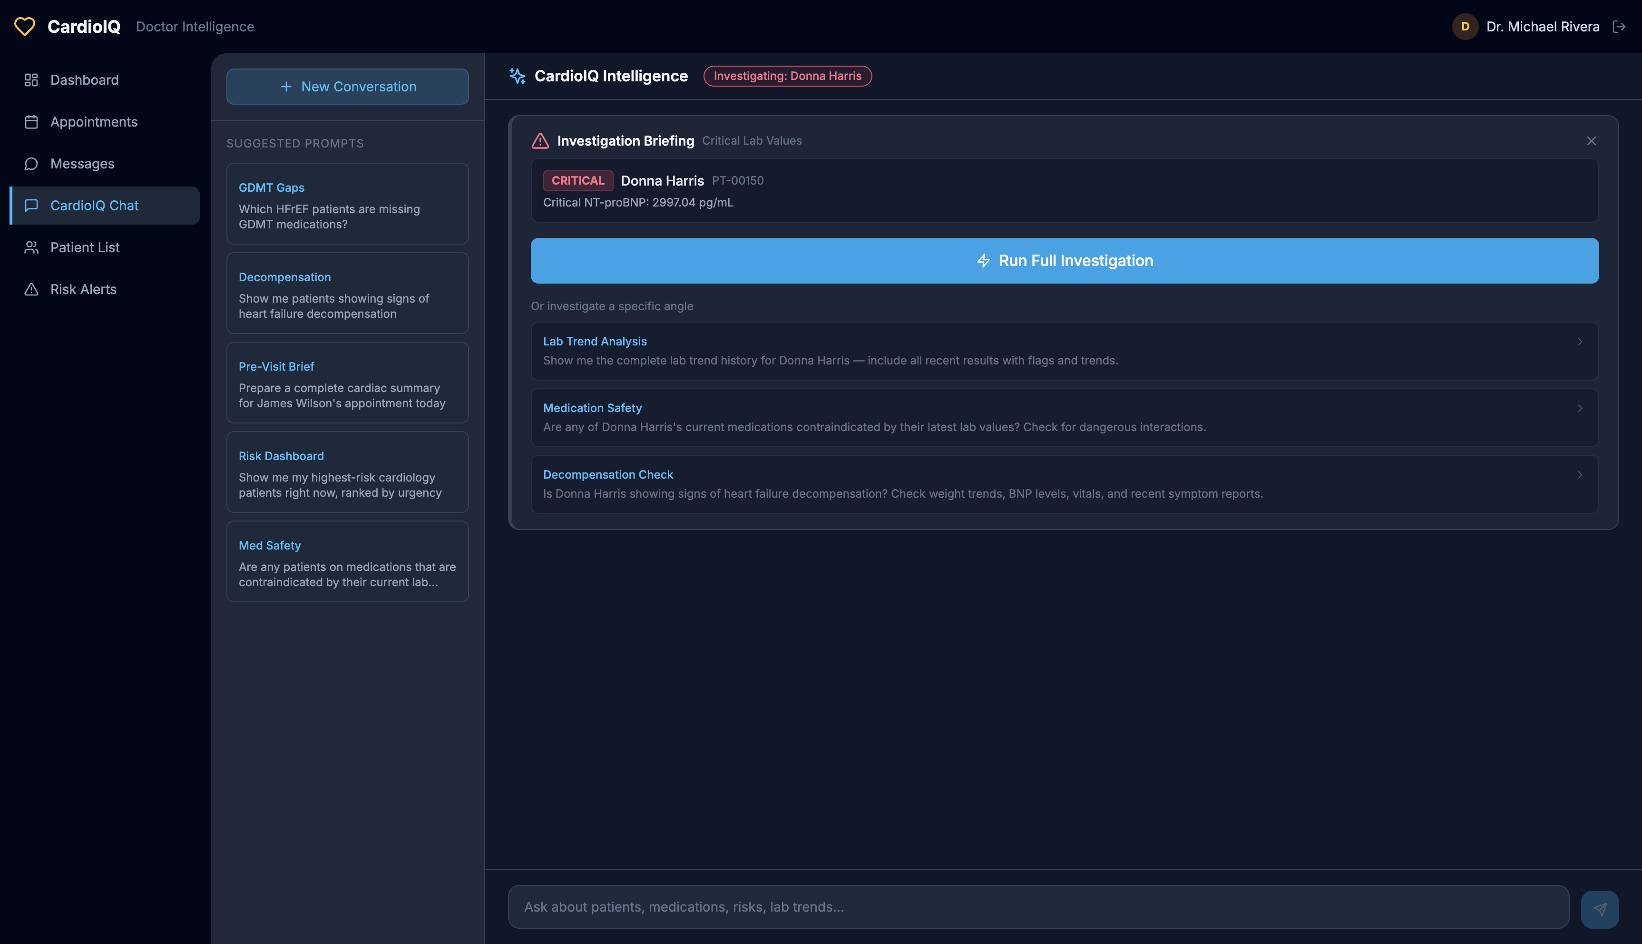This screenshot has width=1642, height=944.
Task: Open the Decompensation Check chevron arrow
Action: pos(1580,475)
